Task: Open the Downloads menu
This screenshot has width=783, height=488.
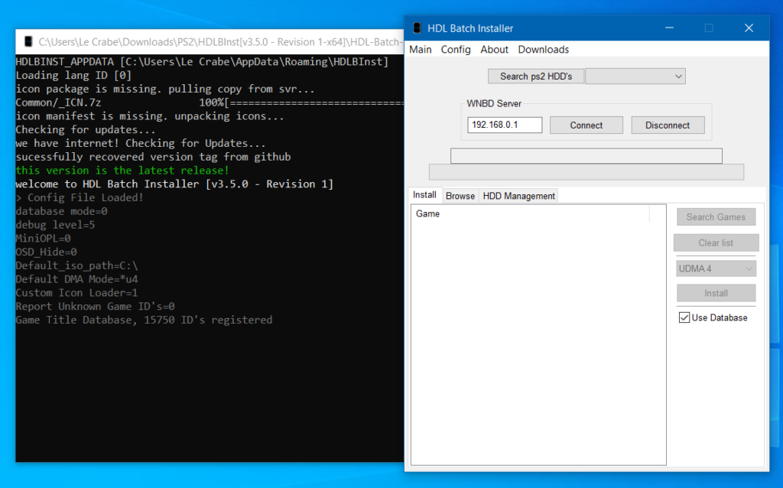Action: point(544,50)
